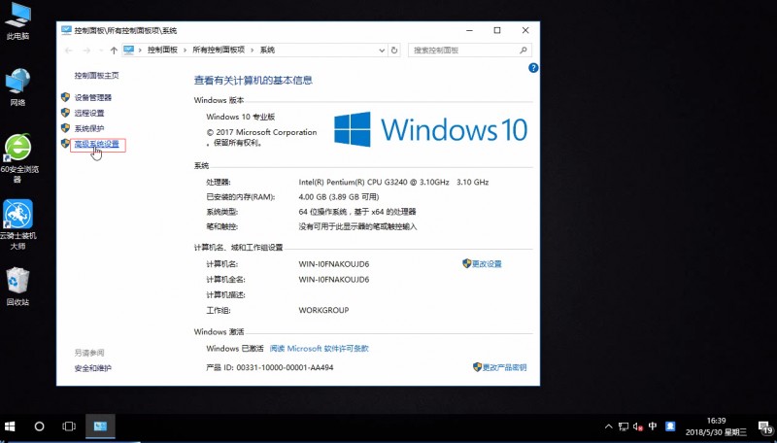Click 所有控制面板项 breadcrumb item
The height and width of the screenshot is (443, 777).
click(x=219, y=51)
